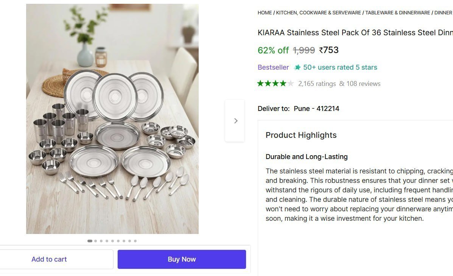Open the DINNER breadcrumb category
This screenshot has width=453, height=276.
[x=443, y=12]
